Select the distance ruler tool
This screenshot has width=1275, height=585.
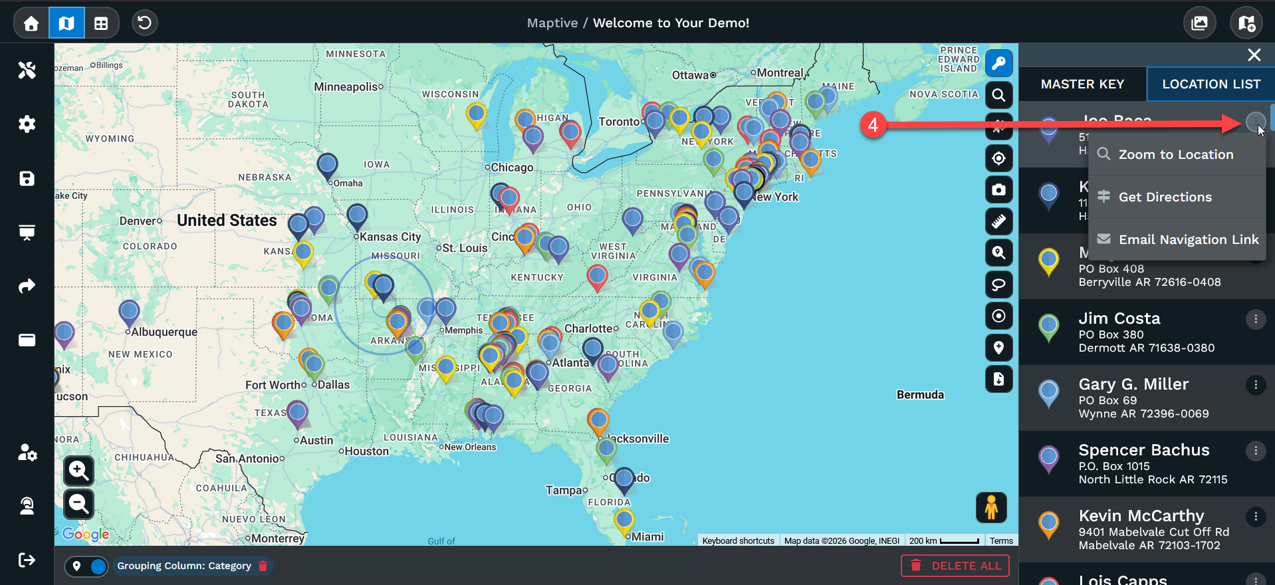pos(998,221)
